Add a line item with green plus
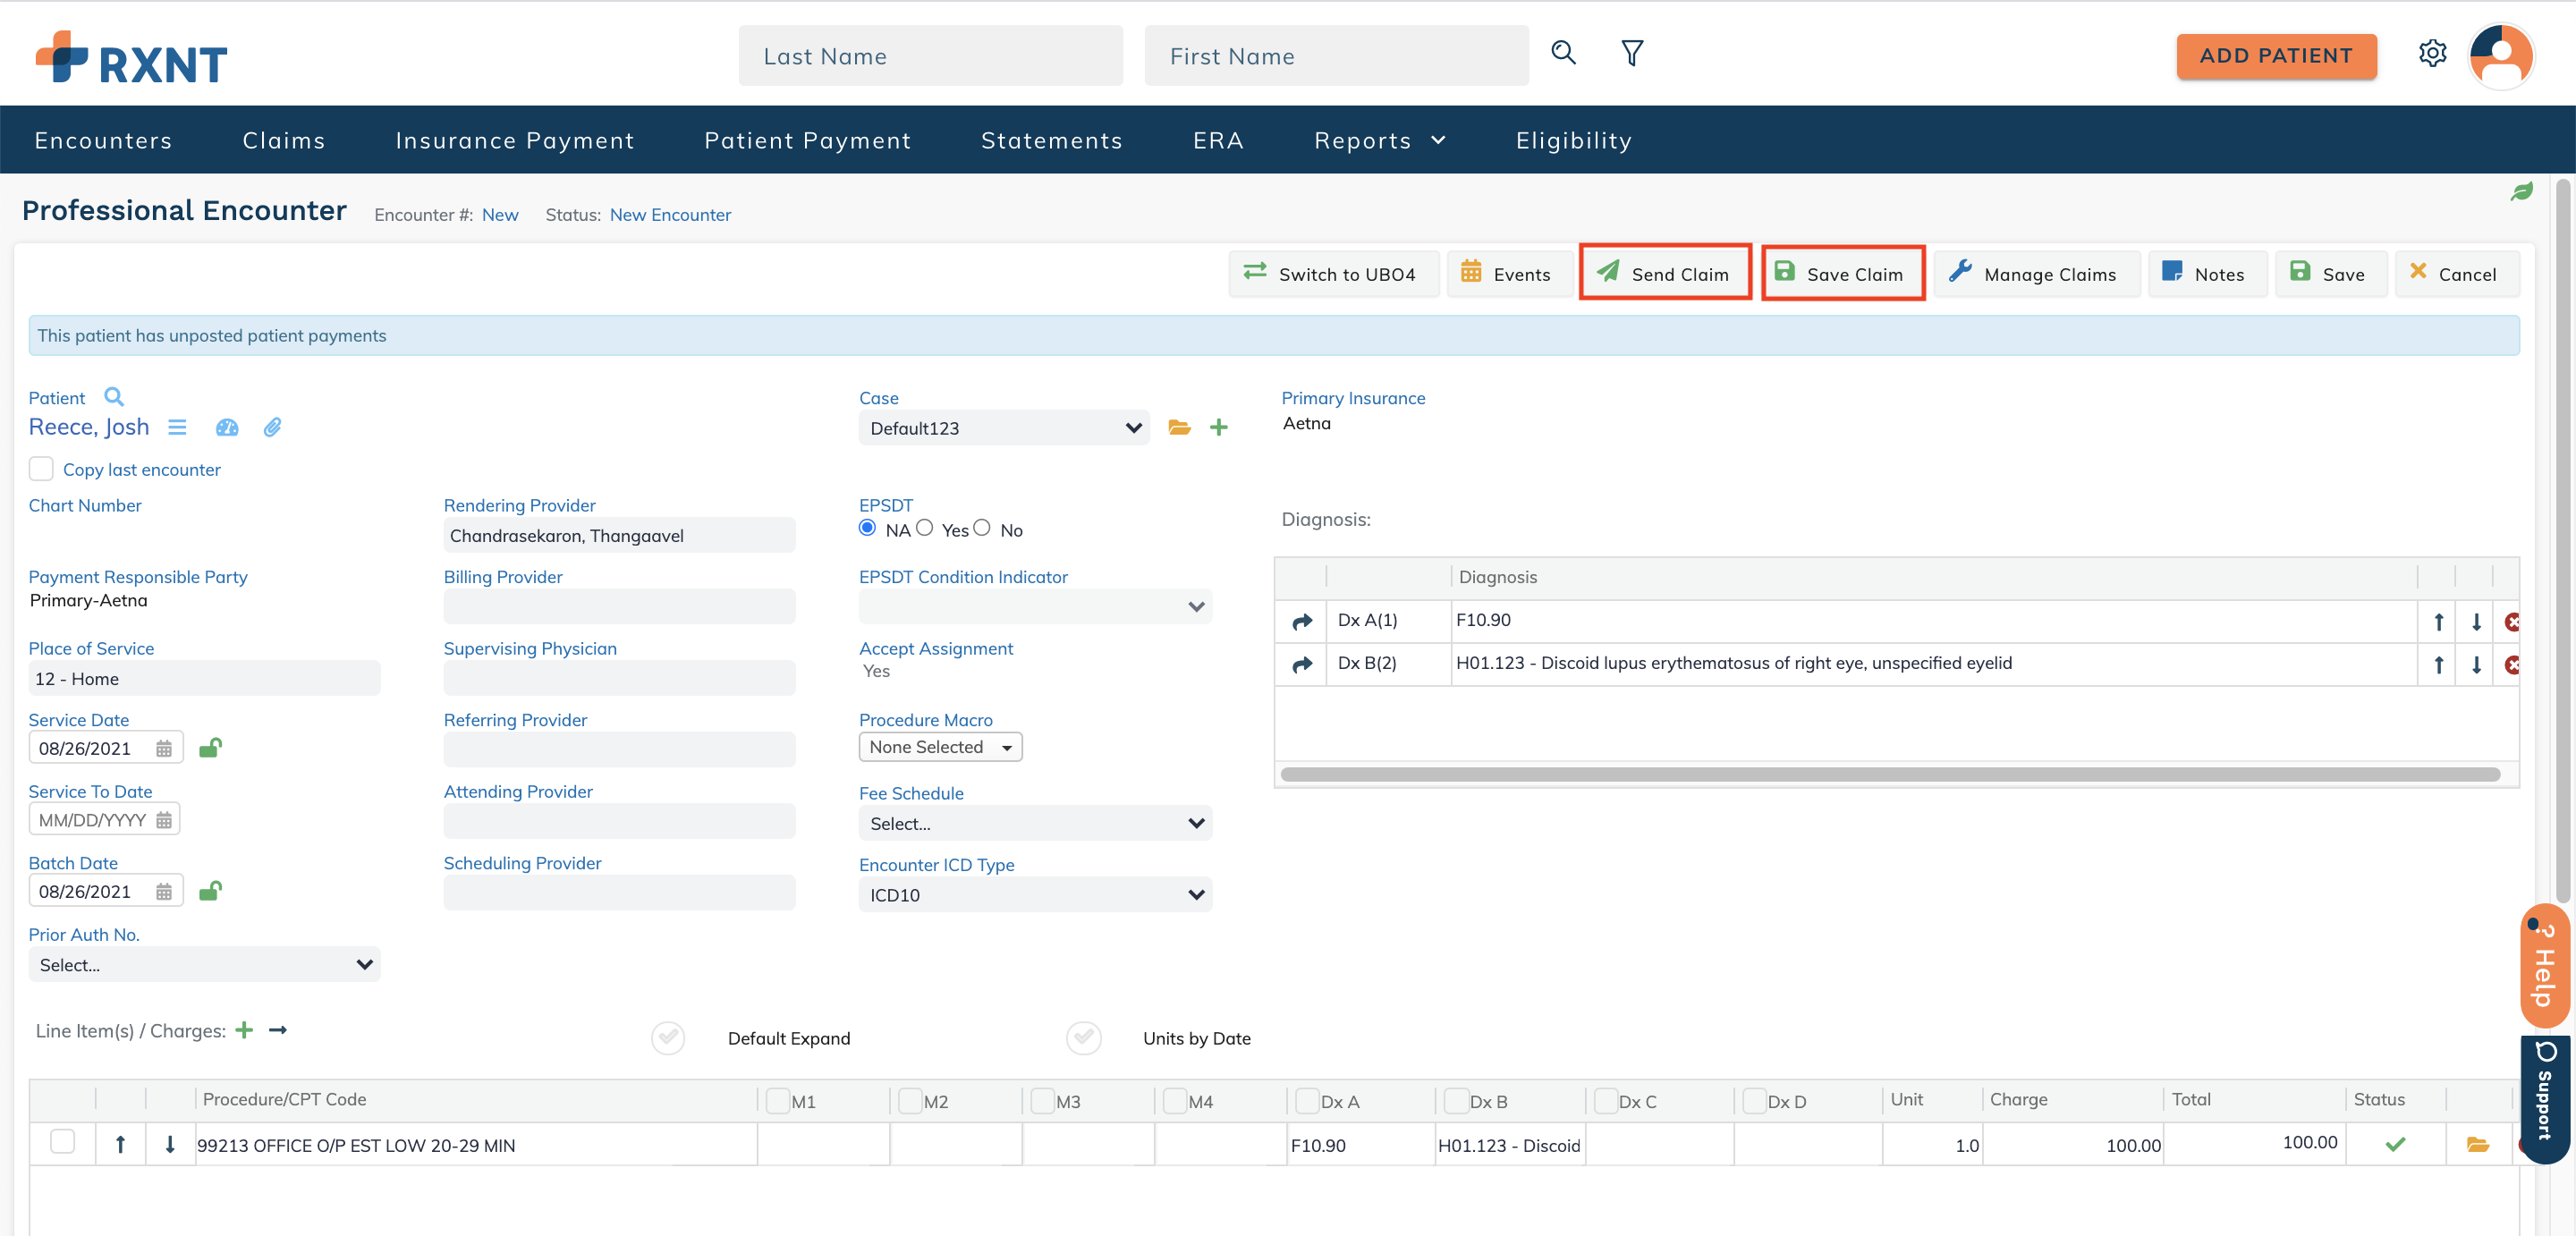 [x=244, y=1030]
